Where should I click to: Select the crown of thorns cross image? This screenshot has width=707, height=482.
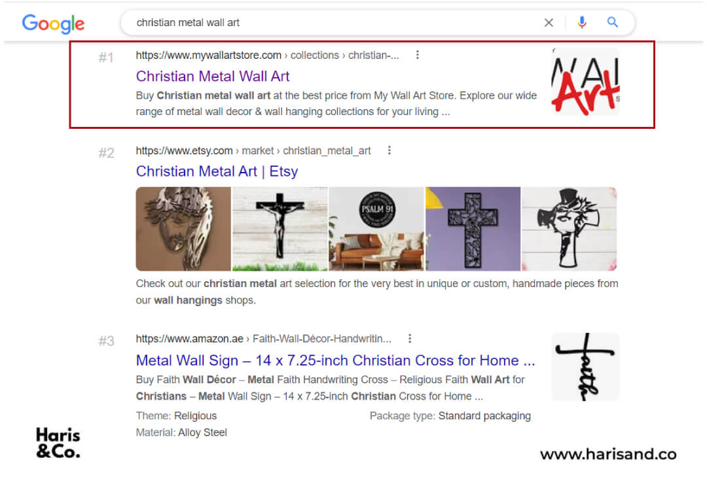(x=569, y=229)
